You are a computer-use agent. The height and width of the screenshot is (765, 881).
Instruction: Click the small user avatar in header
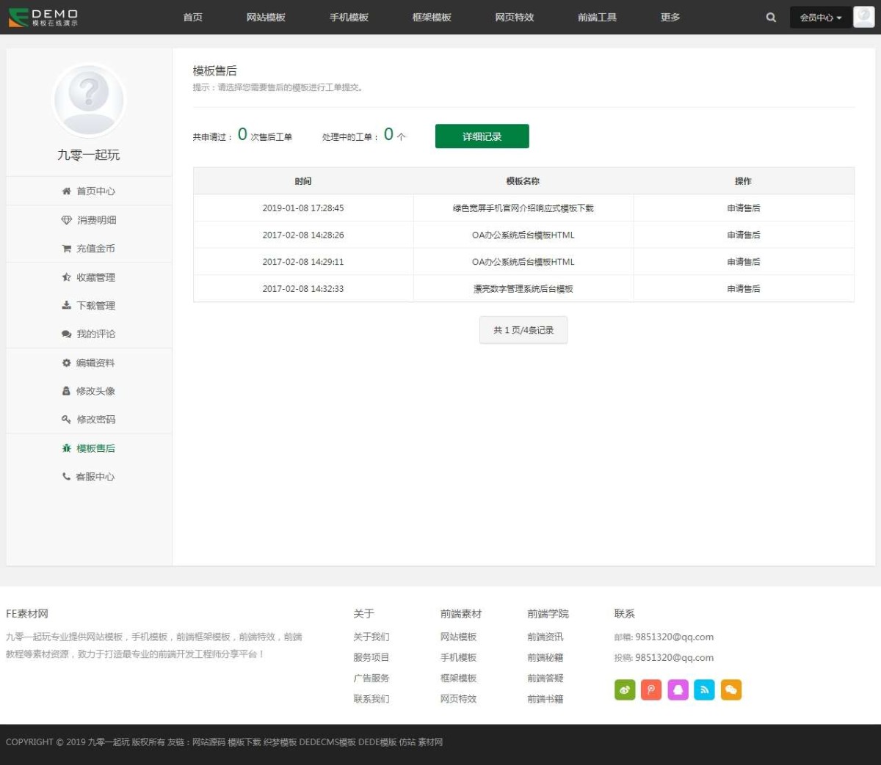863,17
